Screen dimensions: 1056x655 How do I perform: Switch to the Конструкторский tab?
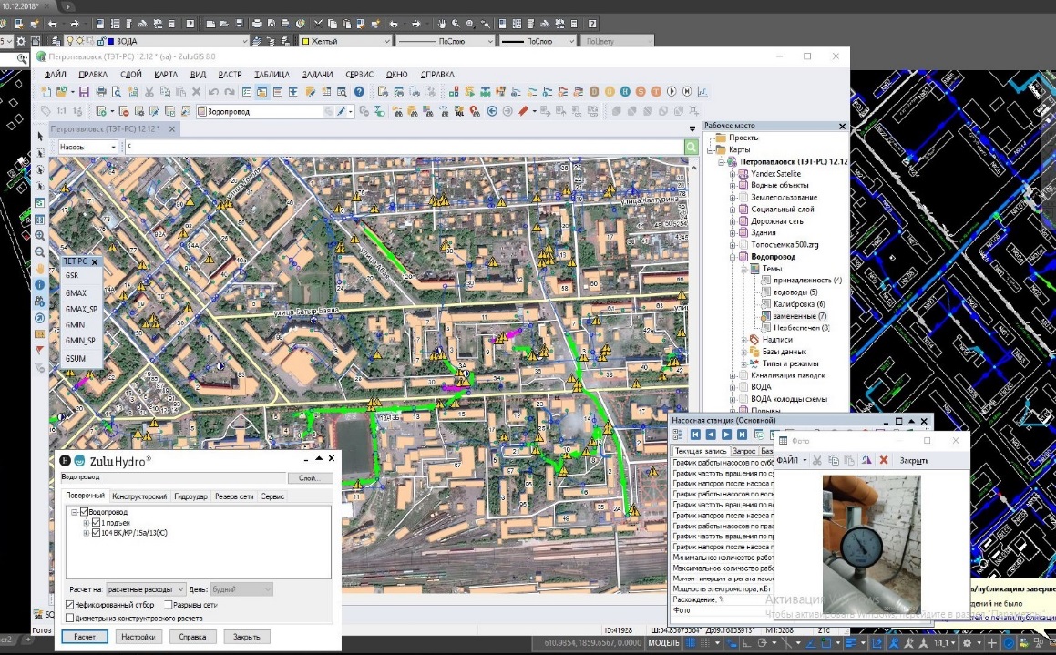(x=139, y=496)
